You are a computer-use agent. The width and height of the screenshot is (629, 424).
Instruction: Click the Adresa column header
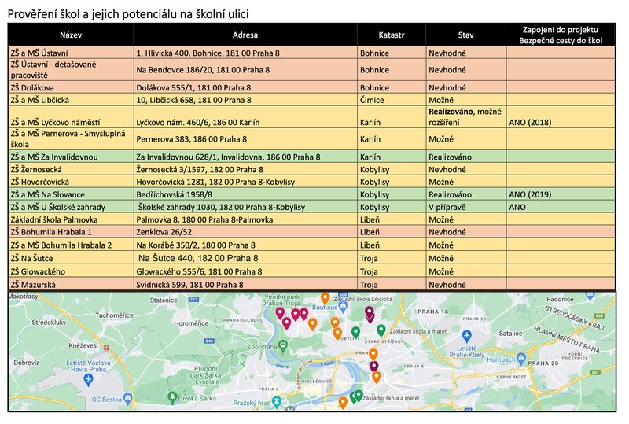coord(245,35)
